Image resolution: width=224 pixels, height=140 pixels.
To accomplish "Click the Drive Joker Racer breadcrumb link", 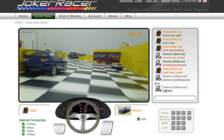I will [36, 22].
